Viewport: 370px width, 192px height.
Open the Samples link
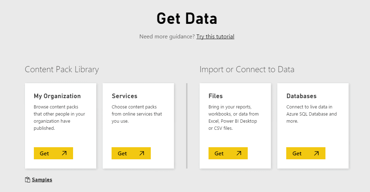42,180
